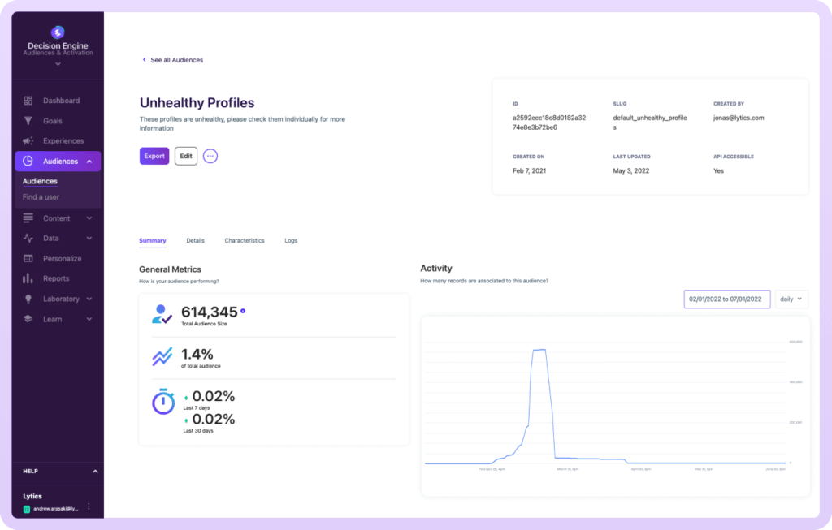Click the Goals funnel icon

[x=28, y=121]
